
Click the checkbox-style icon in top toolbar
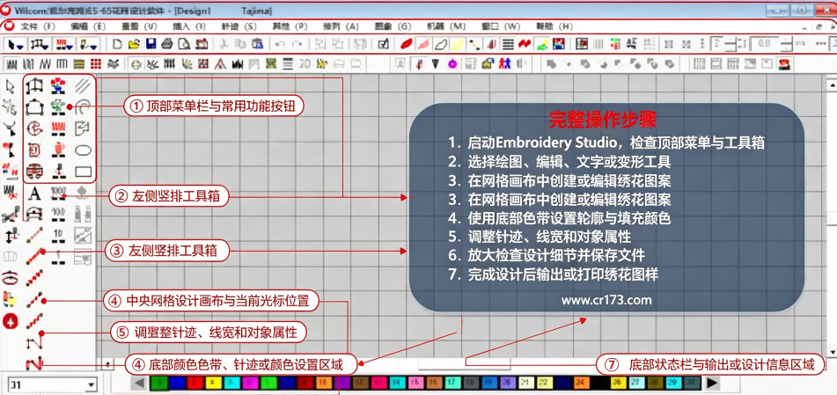383,44
